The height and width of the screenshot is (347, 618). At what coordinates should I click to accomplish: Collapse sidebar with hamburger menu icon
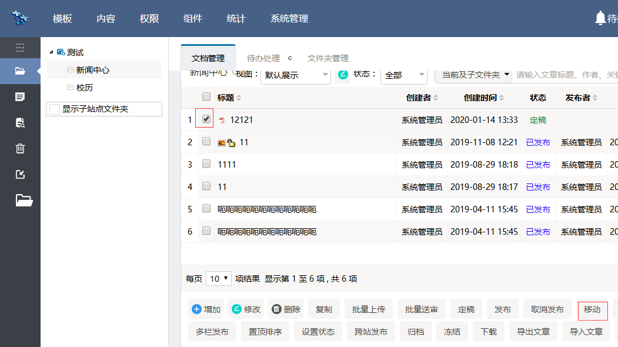[20, 48]
